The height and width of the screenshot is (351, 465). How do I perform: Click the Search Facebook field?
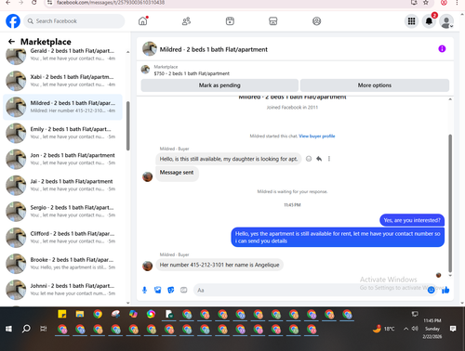[x=74, y=21]
